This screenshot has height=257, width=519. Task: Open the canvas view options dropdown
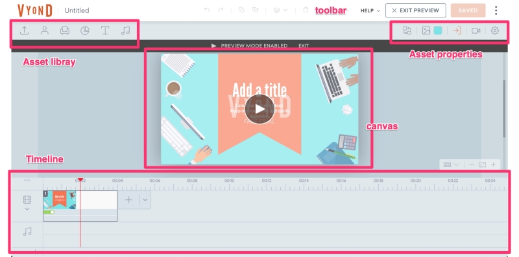(x=452, y=164)
